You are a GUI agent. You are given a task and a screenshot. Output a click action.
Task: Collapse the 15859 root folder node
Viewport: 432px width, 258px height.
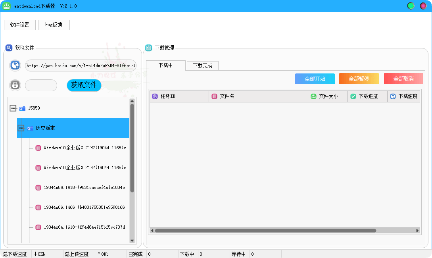click(x=13, y=108)
